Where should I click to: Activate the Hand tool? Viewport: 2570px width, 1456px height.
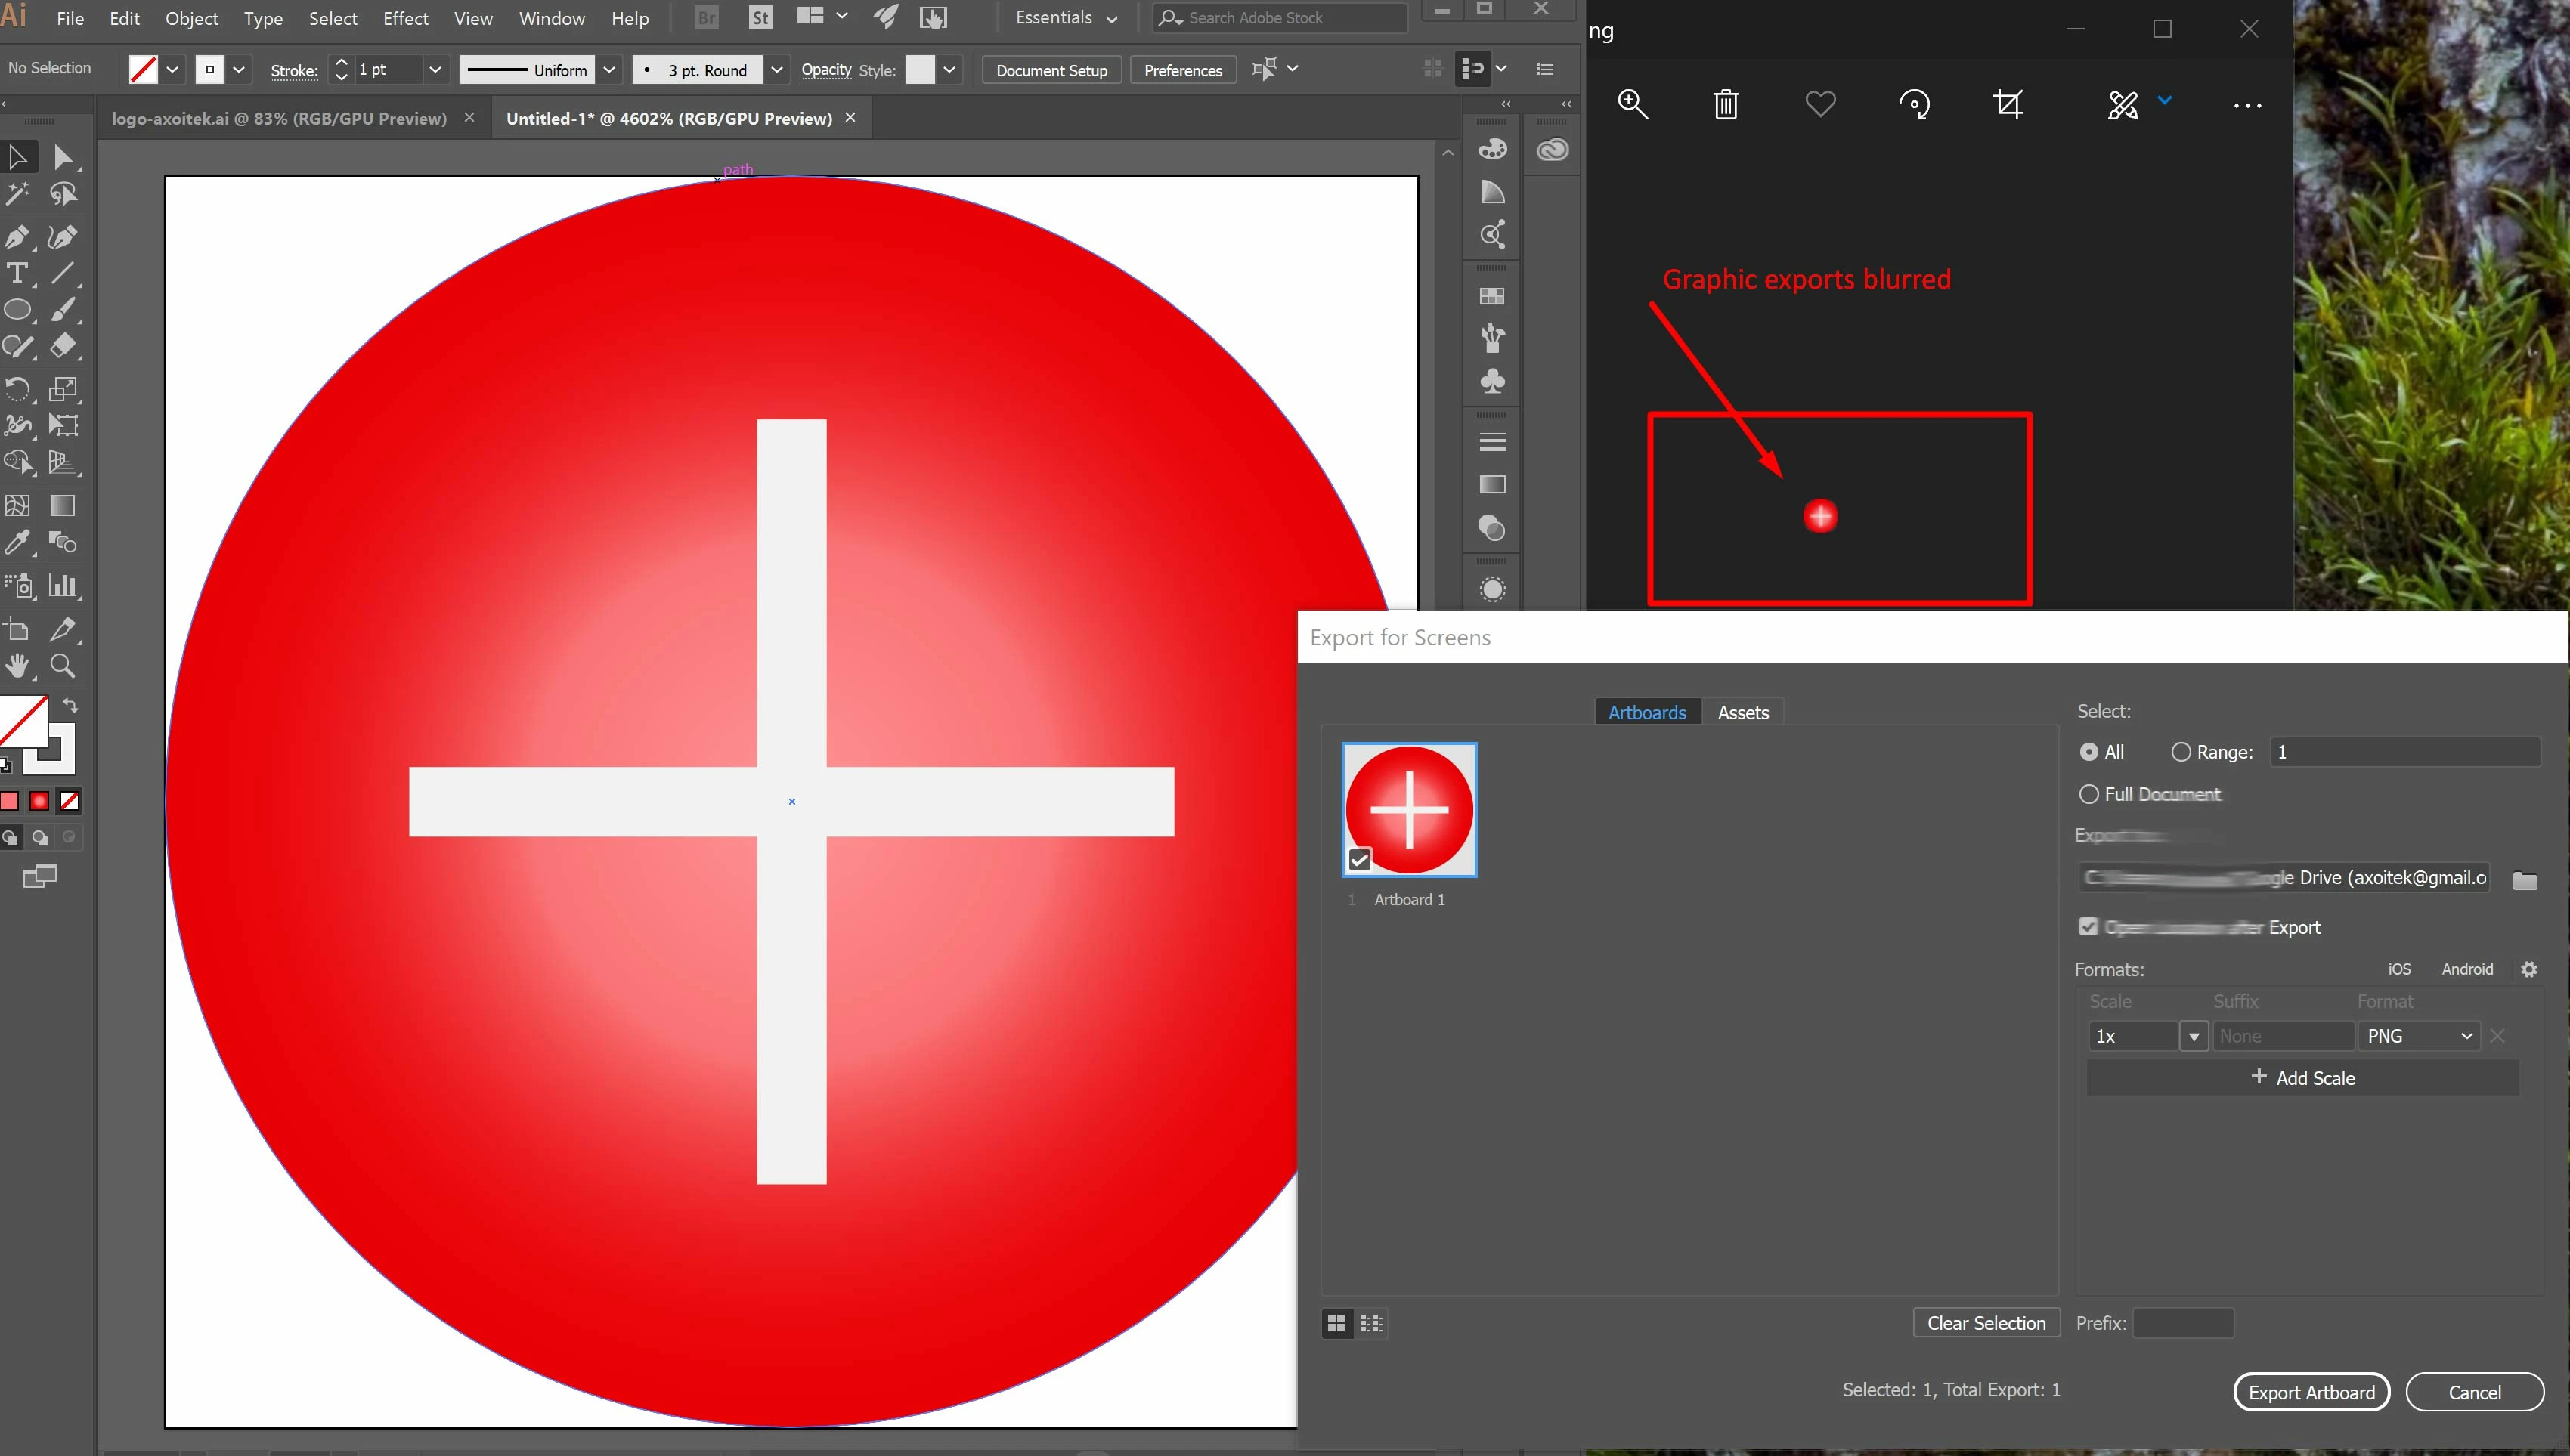pyautogui.click(x=17, y=666)
